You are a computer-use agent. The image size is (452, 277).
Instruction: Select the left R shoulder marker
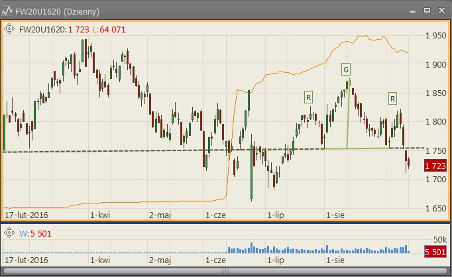click(x=308, y=97)
